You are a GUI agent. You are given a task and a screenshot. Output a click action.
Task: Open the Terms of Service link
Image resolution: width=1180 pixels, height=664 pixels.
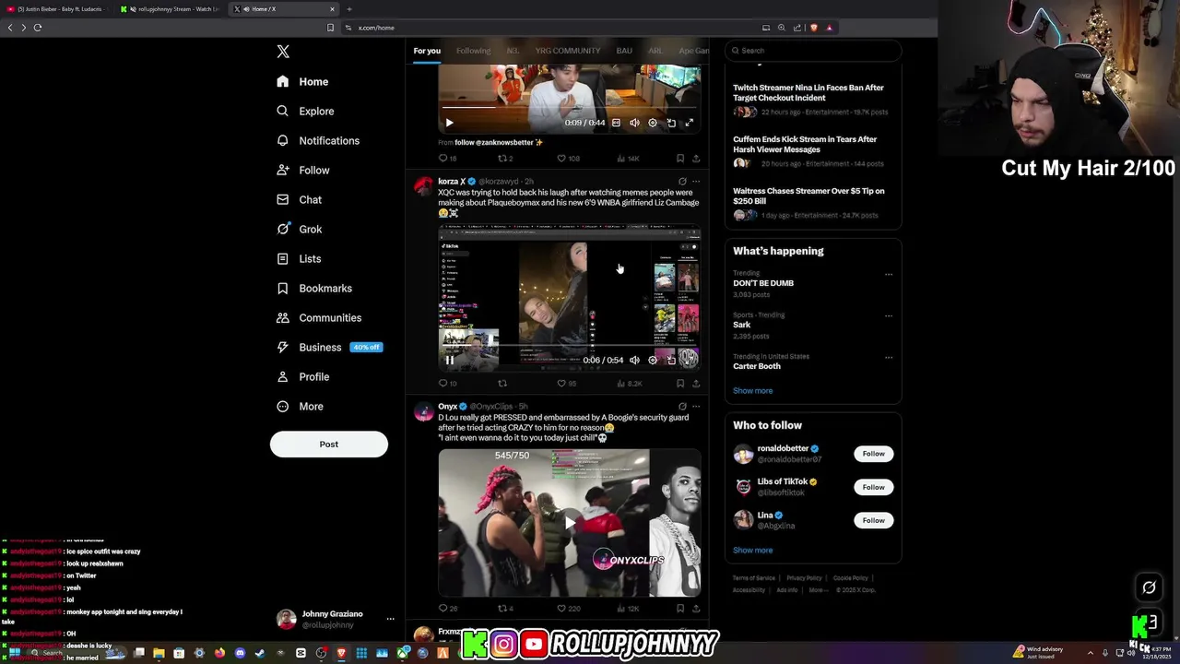[754, 578]
